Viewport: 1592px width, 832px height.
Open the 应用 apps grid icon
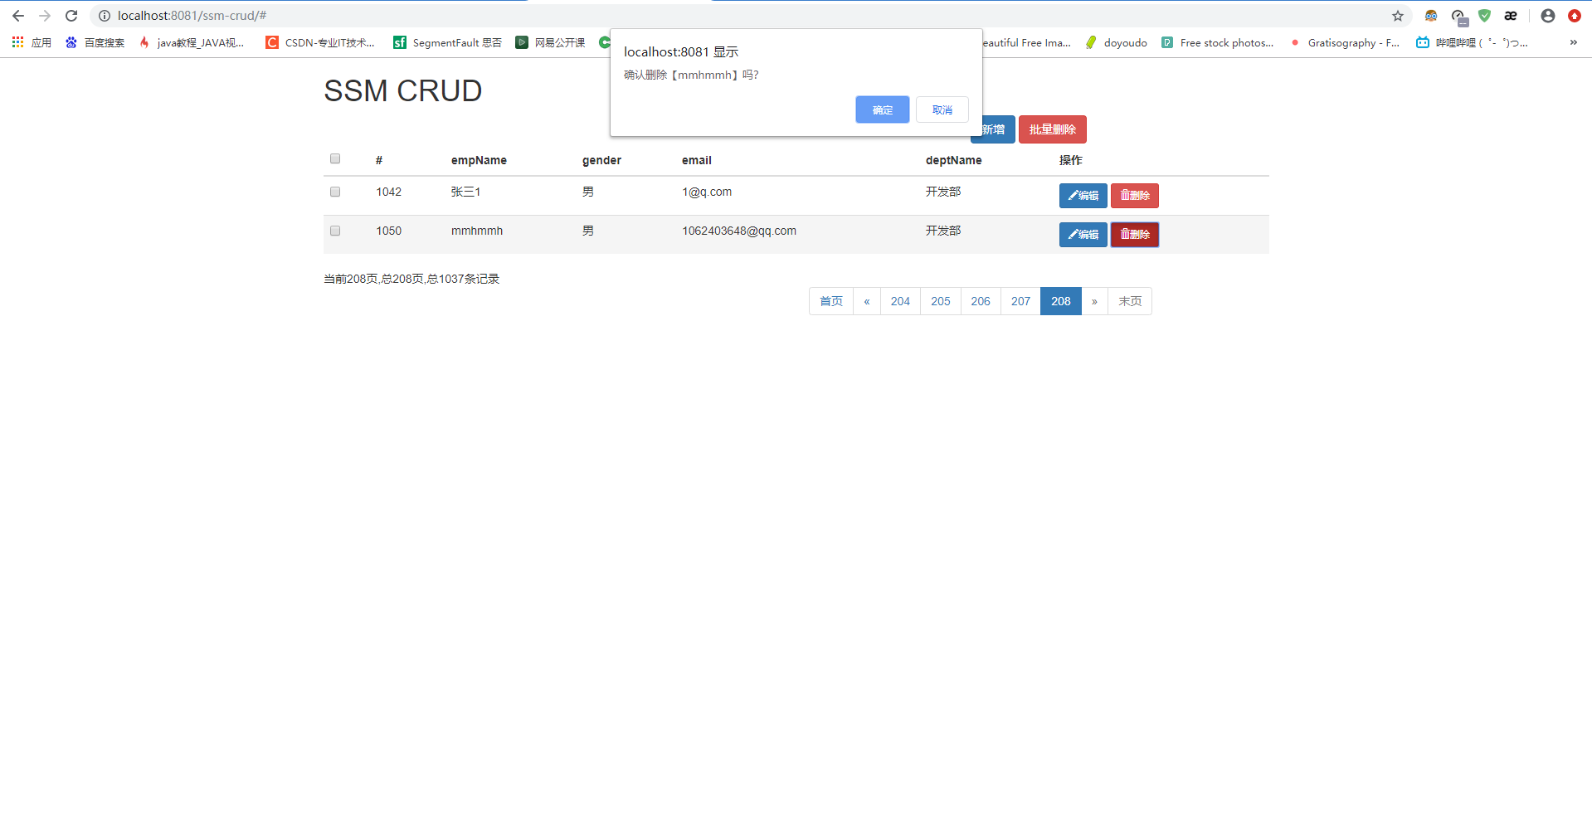point(17,42)
